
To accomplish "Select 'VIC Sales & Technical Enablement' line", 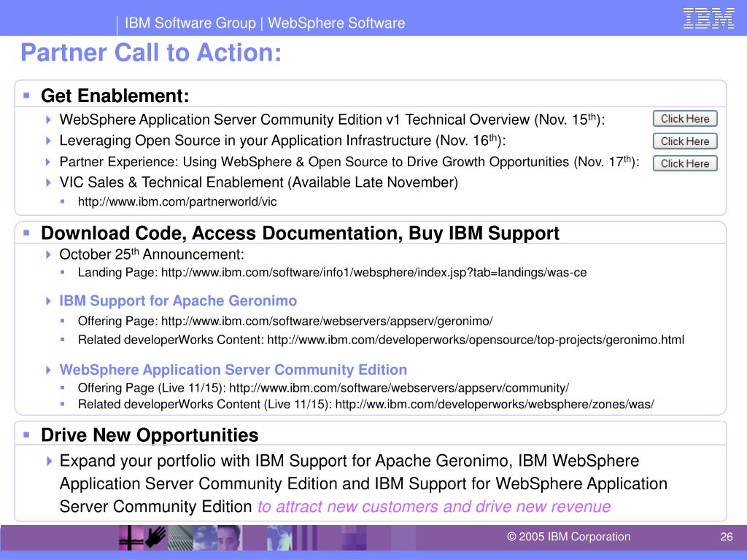I will pyautogui.click(x=259, y=182).
